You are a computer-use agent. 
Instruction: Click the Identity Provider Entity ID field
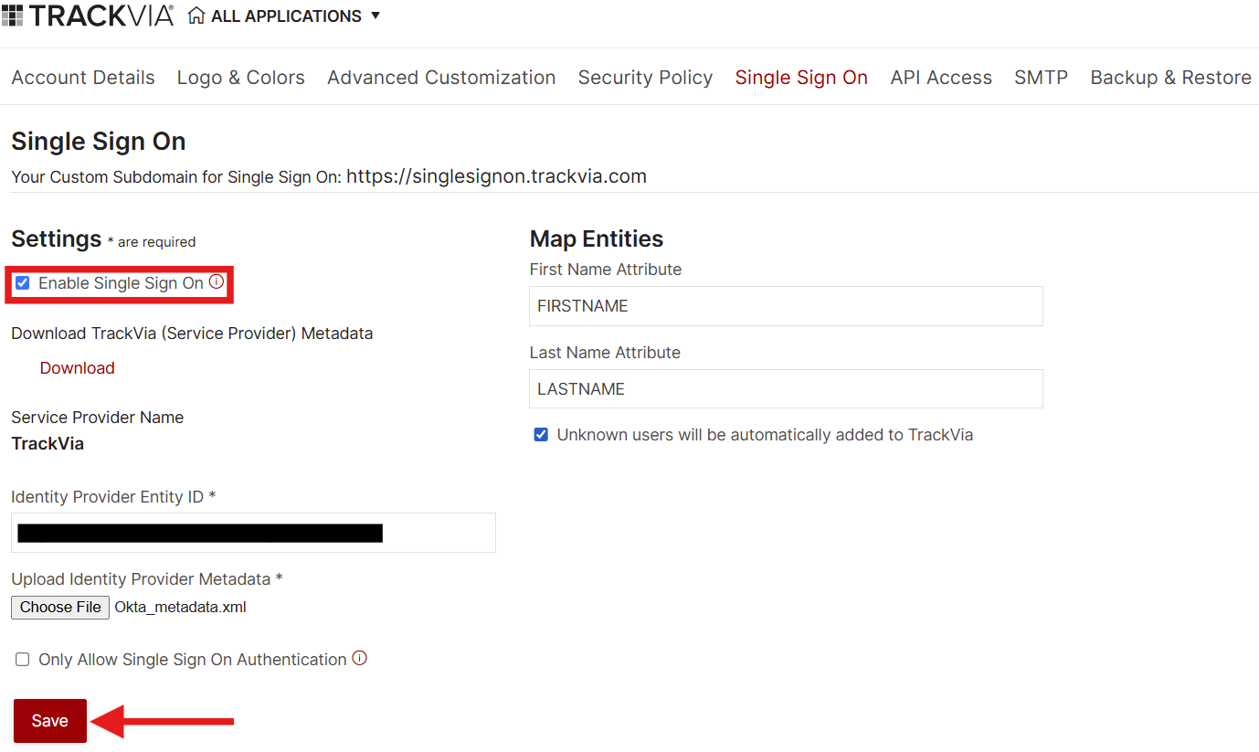253,533
